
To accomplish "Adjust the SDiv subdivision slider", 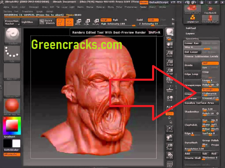I will (202, 48).
